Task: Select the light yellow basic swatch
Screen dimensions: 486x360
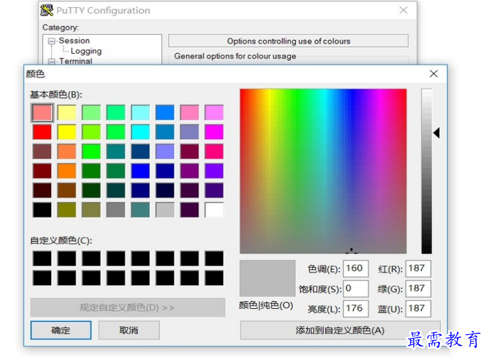Action: pos(67,112)
